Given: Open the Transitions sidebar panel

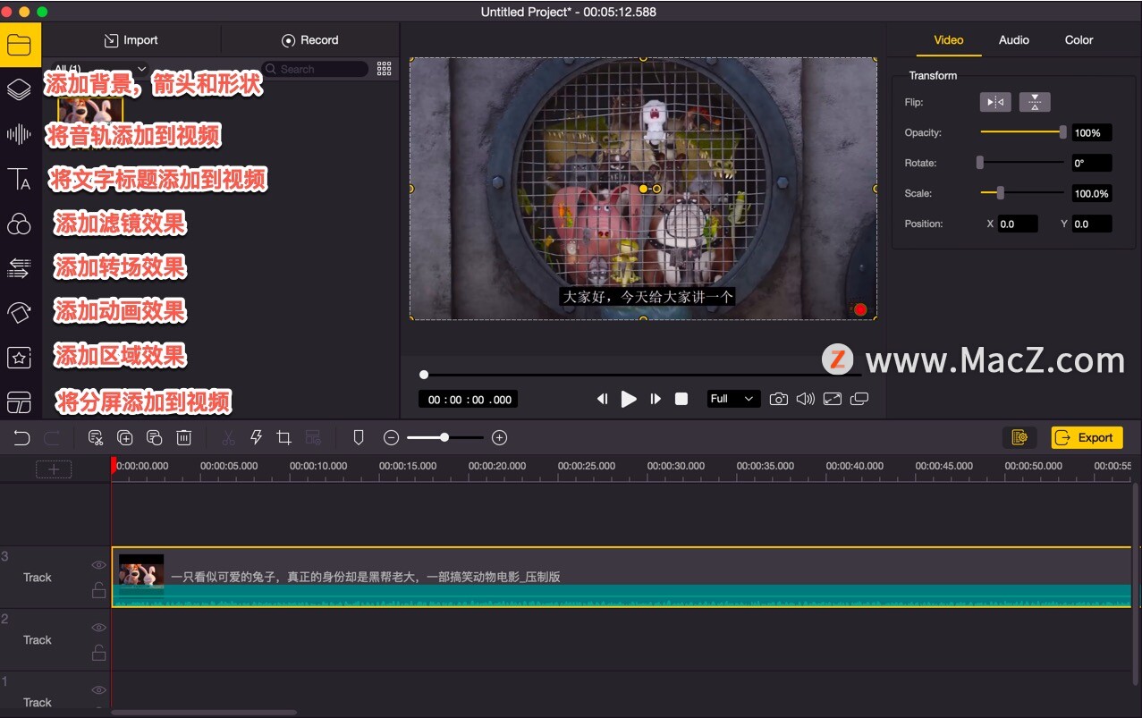Looking at the screenshot, I should (x=19, y=267).
